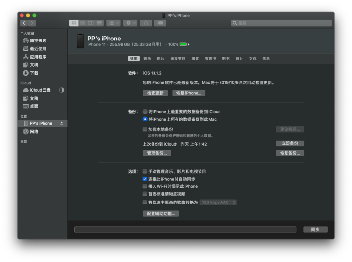Click the battery charge indicator
Image resolution: width=352 pixels, height=262 pixels.
[184, 44]
